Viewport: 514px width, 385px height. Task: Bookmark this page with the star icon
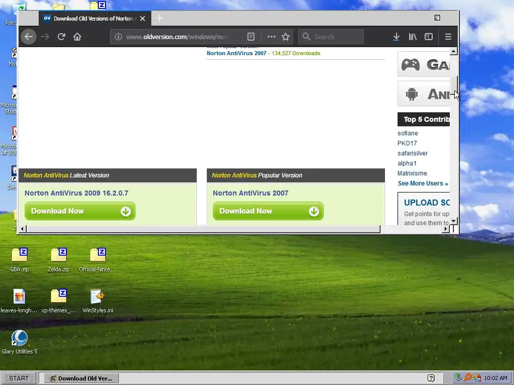click(x=286, y=37)
